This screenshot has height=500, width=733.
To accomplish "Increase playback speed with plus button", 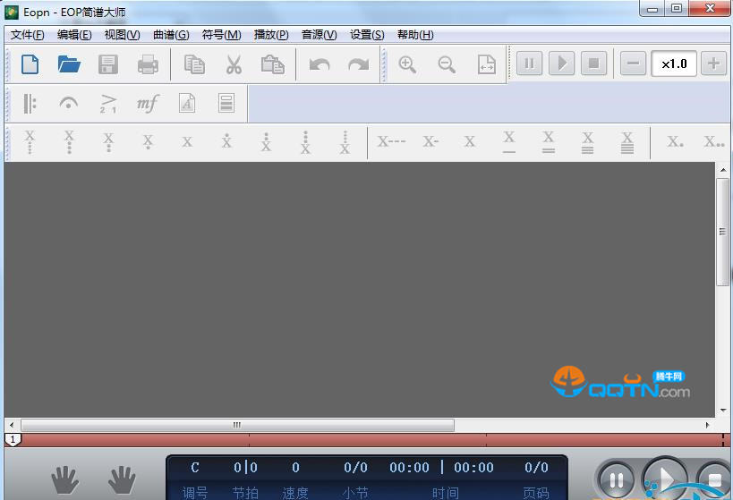I will coord(713,64).
